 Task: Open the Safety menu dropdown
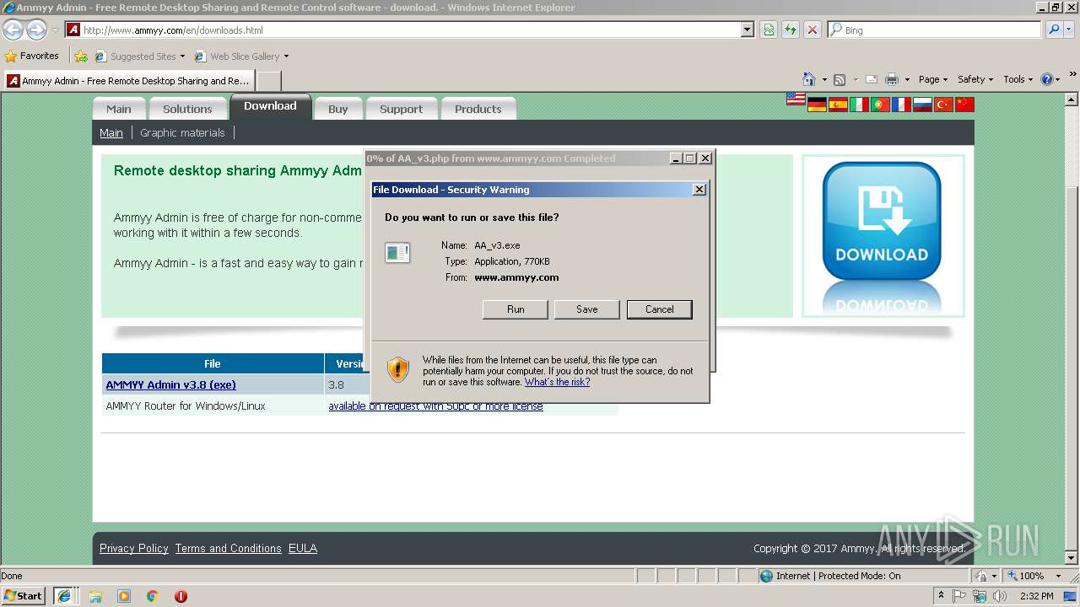point(975,79)
